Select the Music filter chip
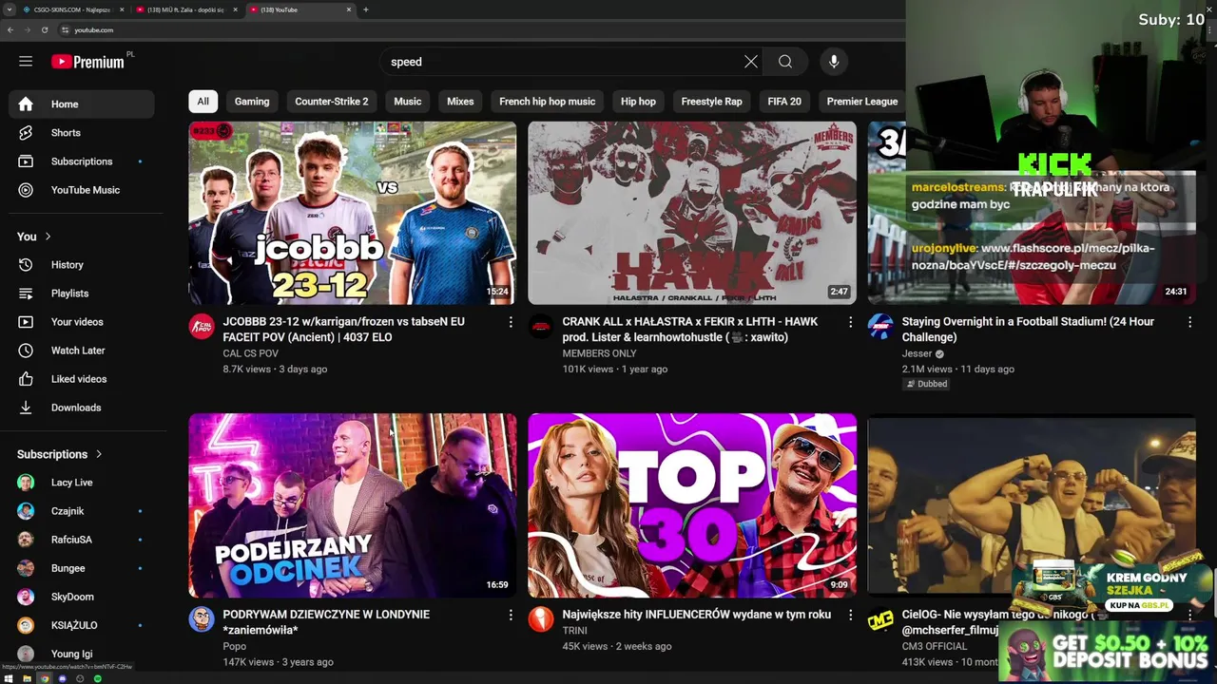 408,102
